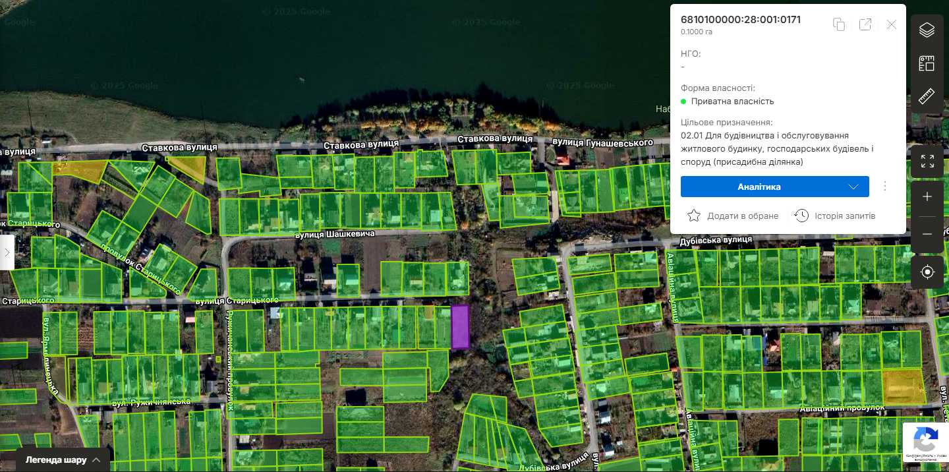Expand the Аналітика dropdown arrow
This screenshot has height=472, width=949.
click(x=853, y=187)
